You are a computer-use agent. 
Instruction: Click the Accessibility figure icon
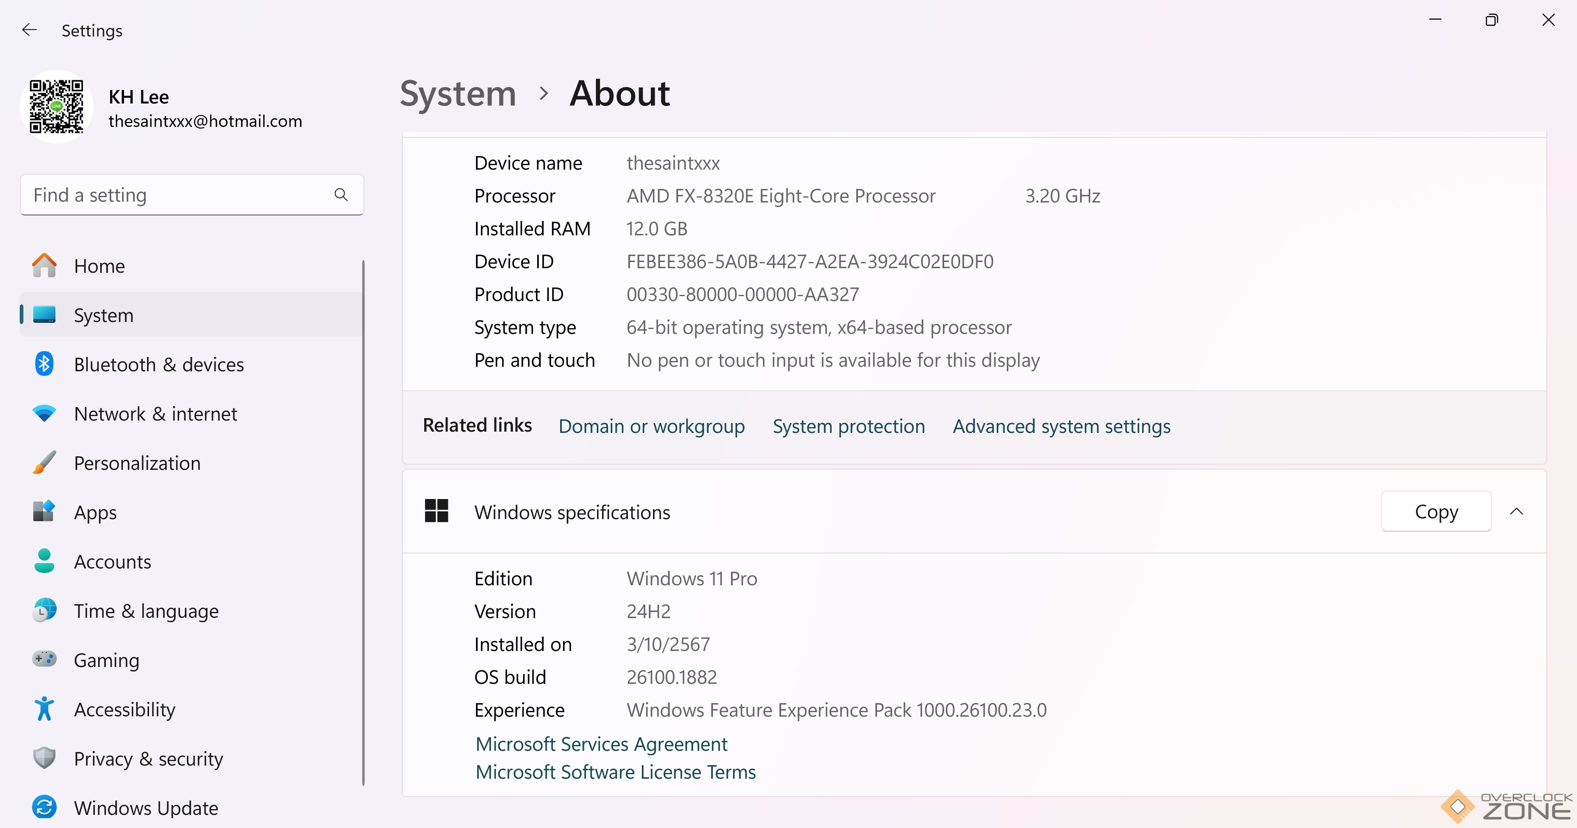[x=44, y=708]
